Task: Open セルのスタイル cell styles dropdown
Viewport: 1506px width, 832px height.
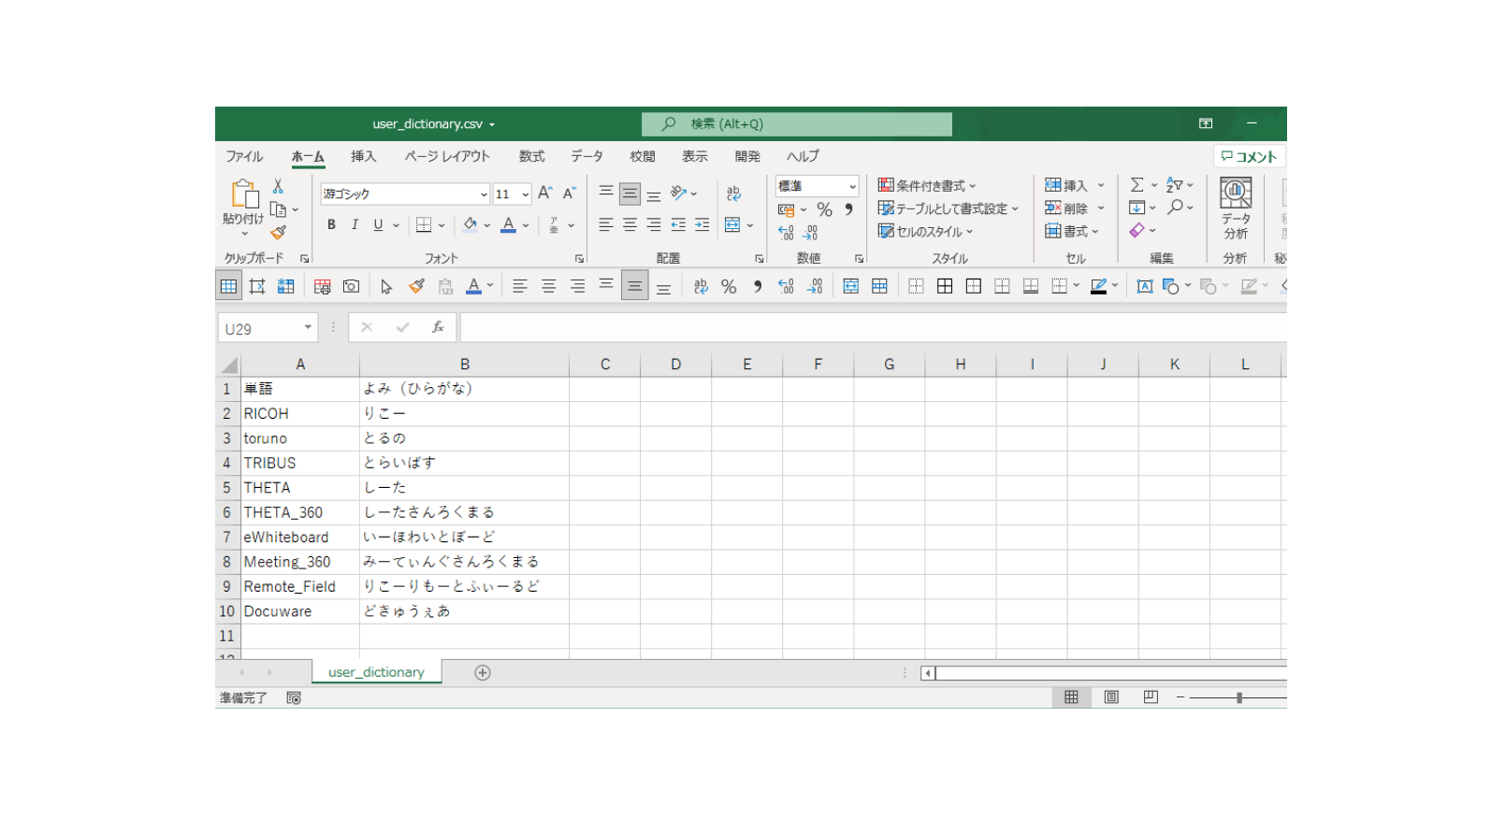Action: pos(925,231)
